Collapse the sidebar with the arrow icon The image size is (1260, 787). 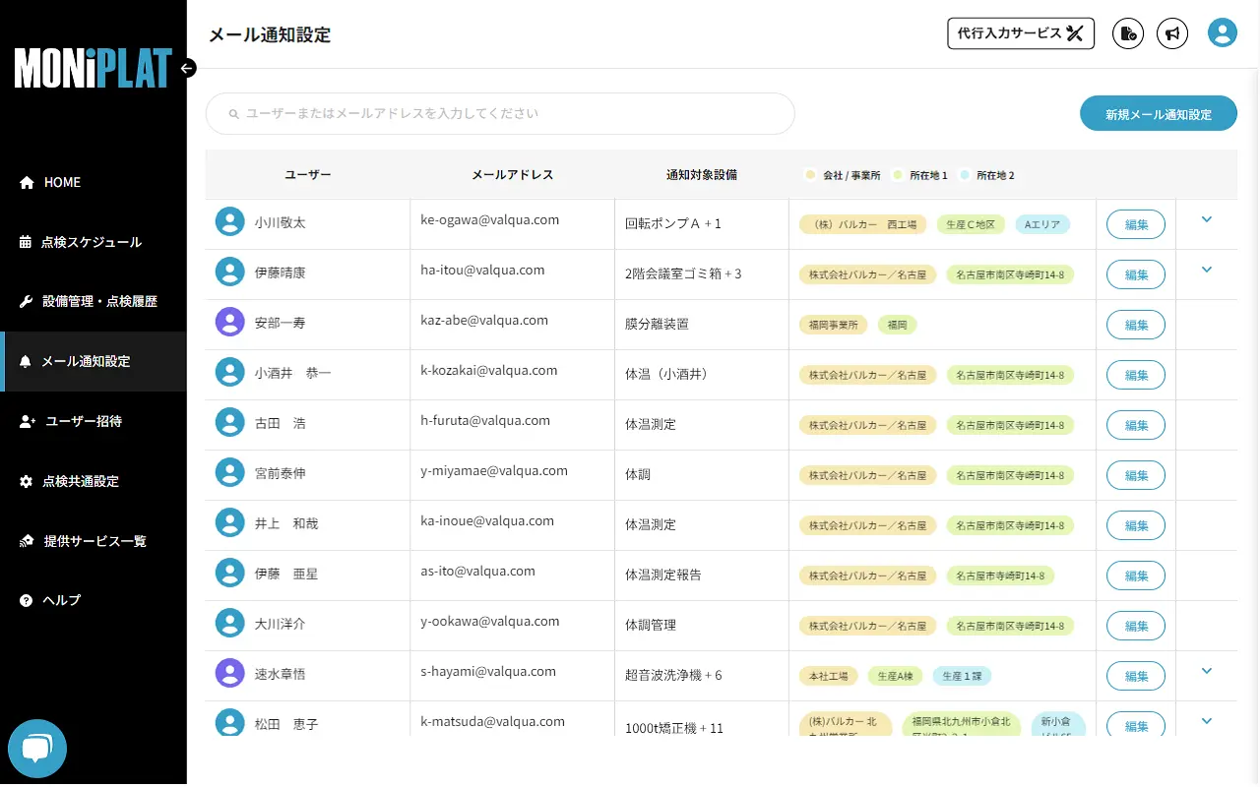pos(188,68)
